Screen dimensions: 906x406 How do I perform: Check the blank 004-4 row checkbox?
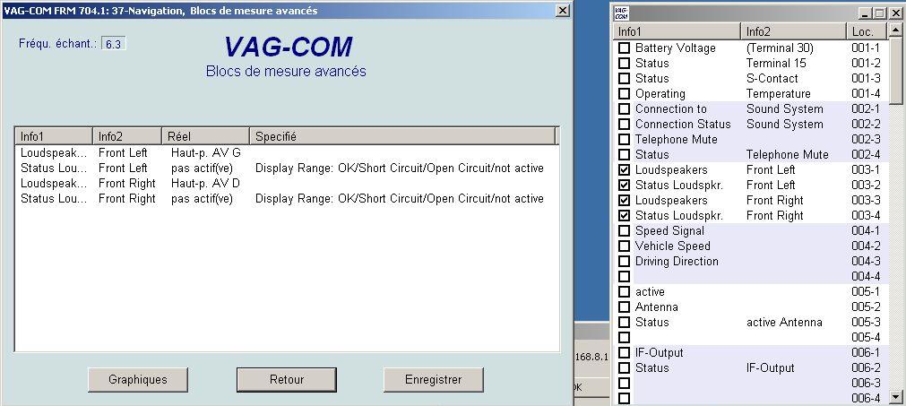pos(624,276)
